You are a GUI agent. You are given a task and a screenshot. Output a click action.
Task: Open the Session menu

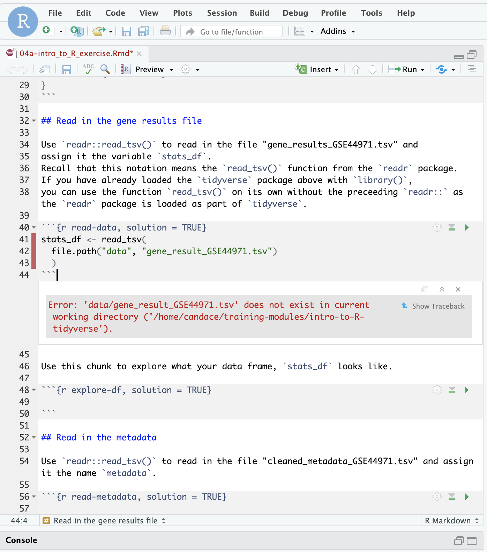point(222,13)
